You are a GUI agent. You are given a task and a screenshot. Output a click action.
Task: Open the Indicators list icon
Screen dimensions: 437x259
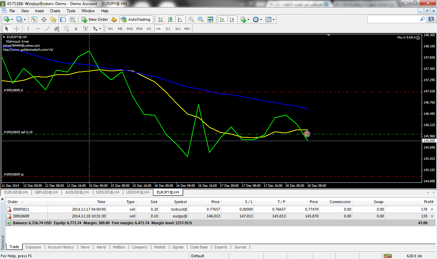[x=243, y=19]
